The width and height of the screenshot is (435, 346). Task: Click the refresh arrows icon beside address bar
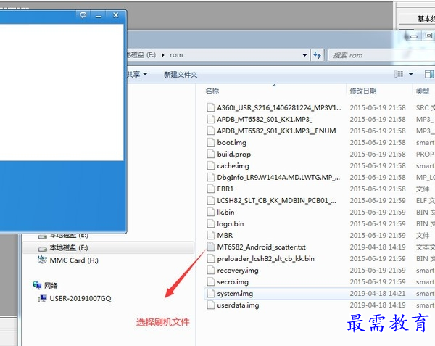[x=317, y=55]
